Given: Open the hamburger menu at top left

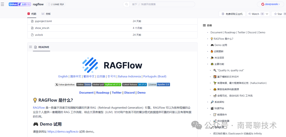Looking at the screenshot, I should (x=2, y=4).
